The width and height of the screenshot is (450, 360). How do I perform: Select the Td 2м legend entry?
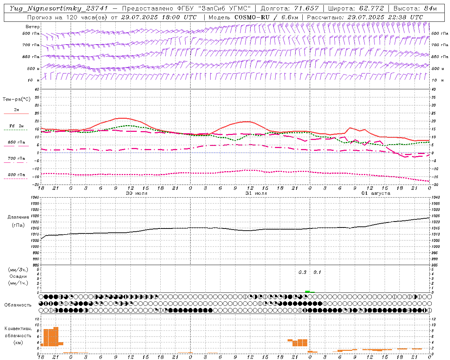tap(17, 126)
